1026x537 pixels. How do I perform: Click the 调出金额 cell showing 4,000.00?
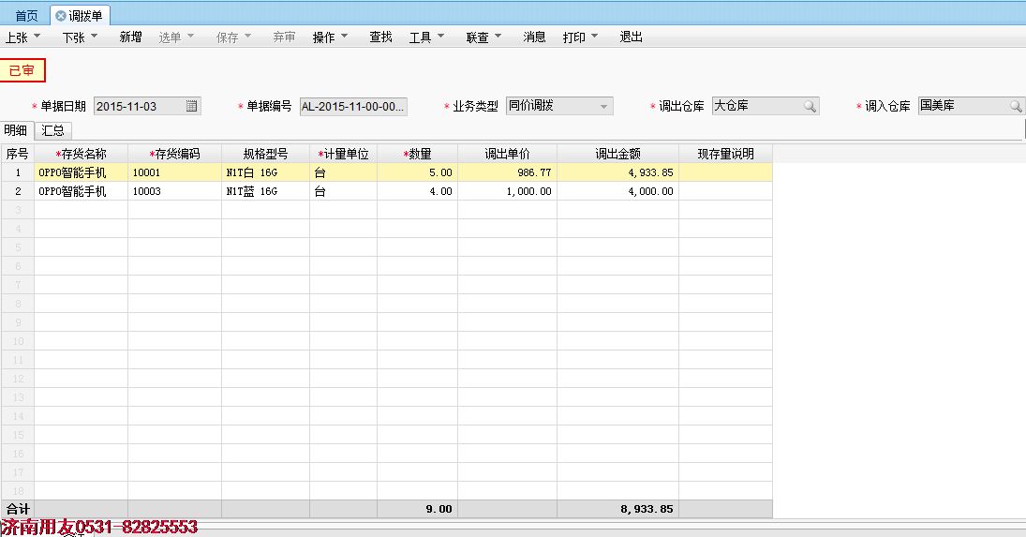617,191
